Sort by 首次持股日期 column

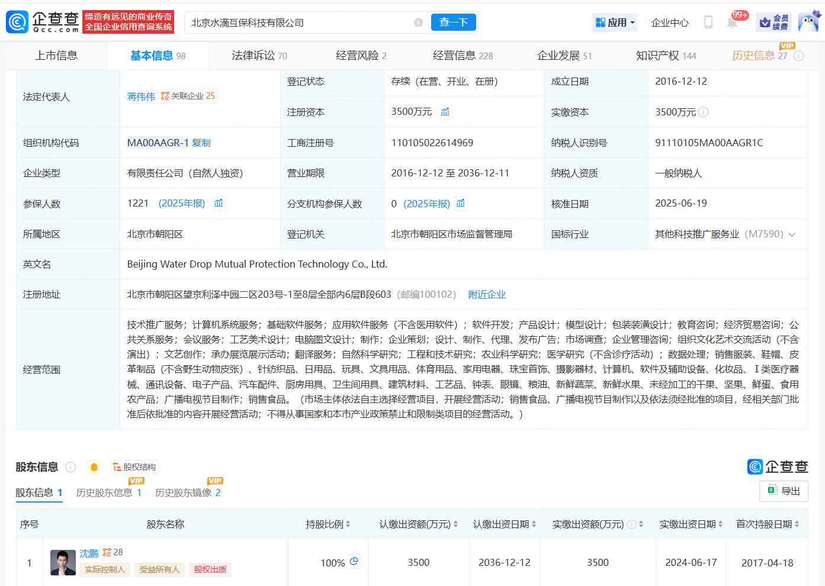coord(797,524)
